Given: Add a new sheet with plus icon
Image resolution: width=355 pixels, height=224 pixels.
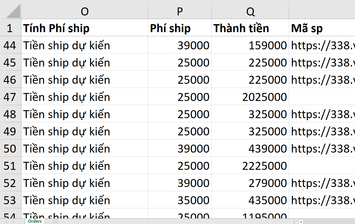Looking at the screenshot, I should coord(56,222).
